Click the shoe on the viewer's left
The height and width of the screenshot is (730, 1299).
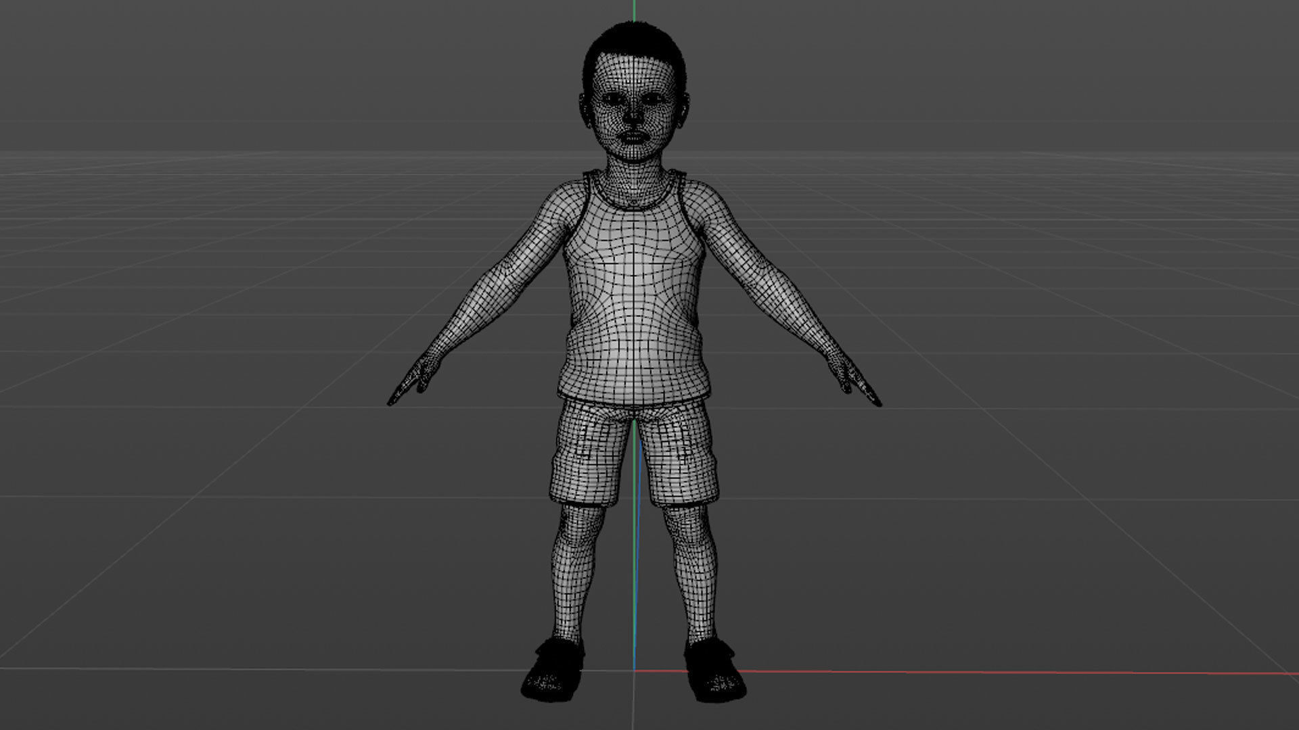[553, 670]
